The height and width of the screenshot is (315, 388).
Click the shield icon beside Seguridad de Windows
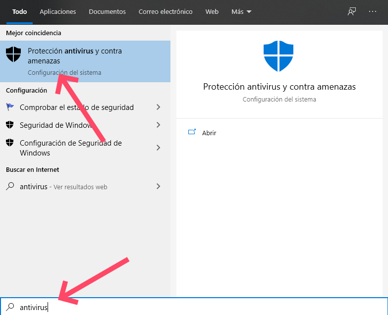[10, 125]
